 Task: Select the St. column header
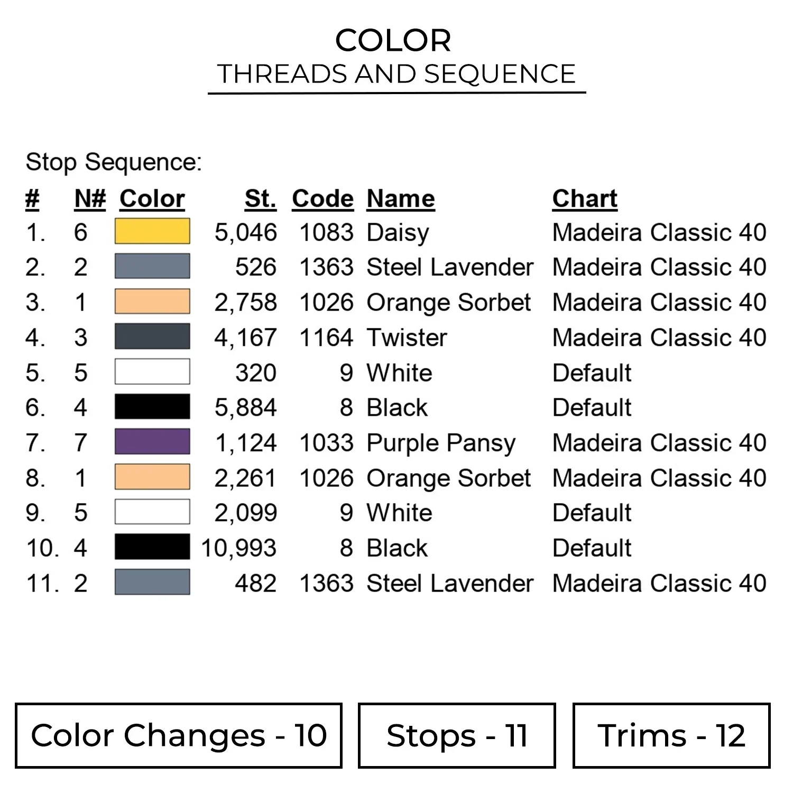260,199
